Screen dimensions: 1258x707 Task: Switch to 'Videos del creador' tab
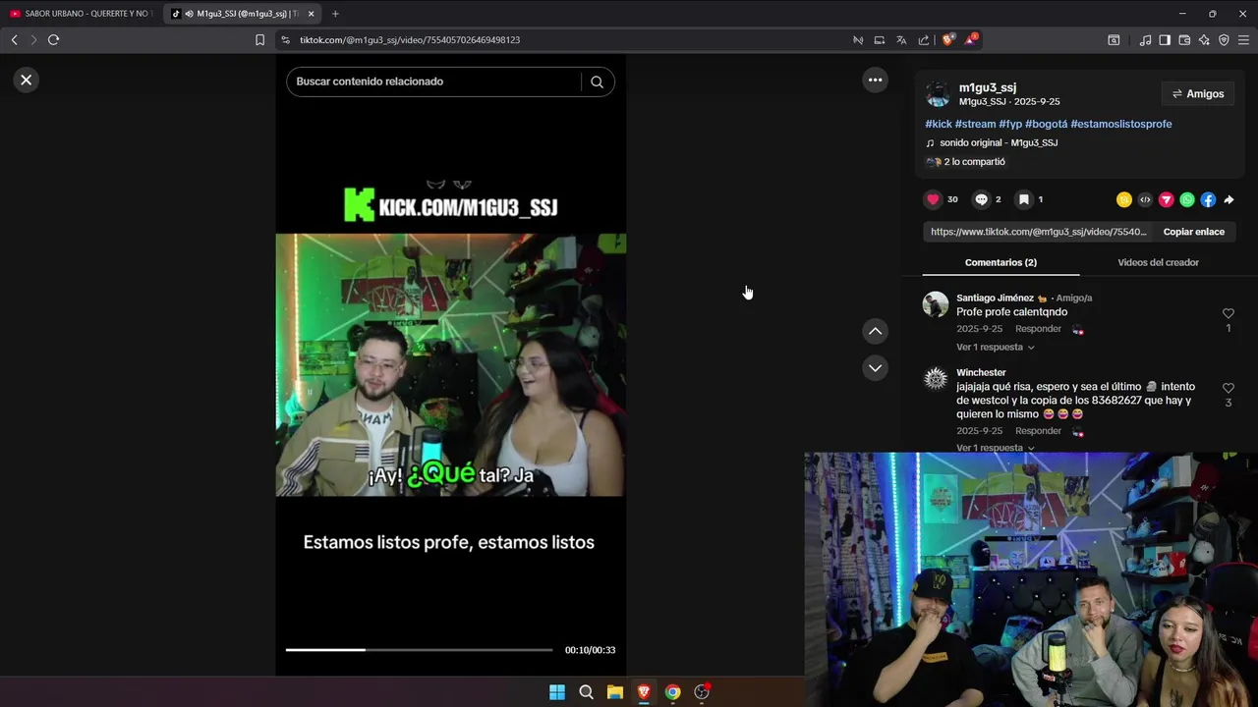tap(1158, 262)
